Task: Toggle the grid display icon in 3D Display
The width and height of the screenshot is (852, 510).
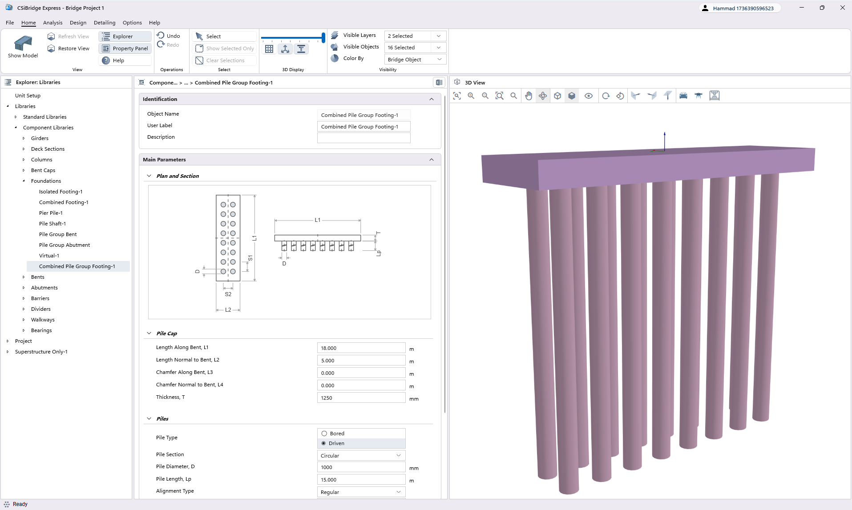Action: pos(269,49)
